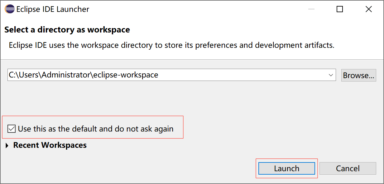
Task: Click the Recent Workspaces heading text
Action: pos(50,145)
